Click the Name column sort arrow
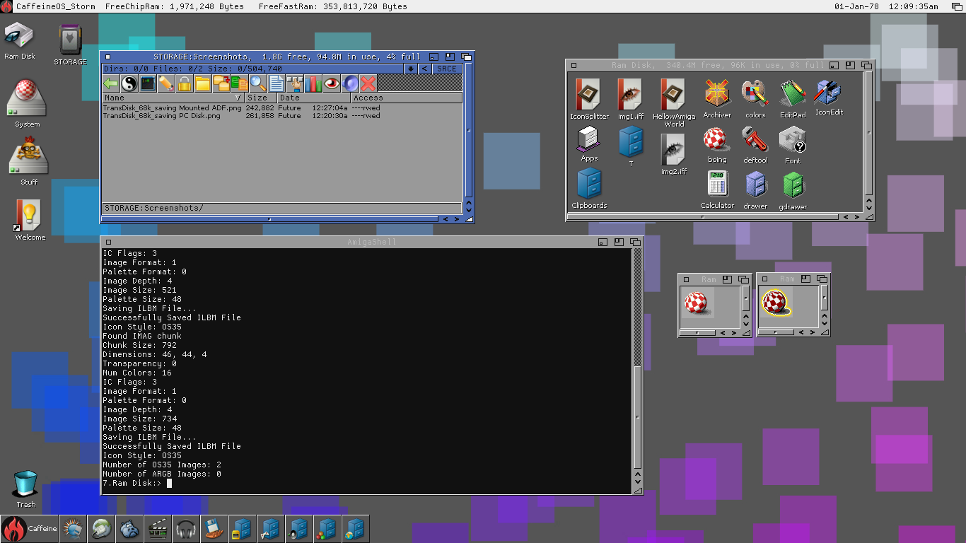Image resolution: width=966 pixels, height=543 pixels. pyautogui.click(x=238, y=98)
